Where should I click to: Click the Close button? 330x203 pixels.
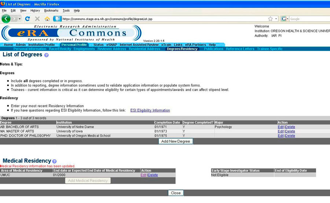[x=176, y=193]
